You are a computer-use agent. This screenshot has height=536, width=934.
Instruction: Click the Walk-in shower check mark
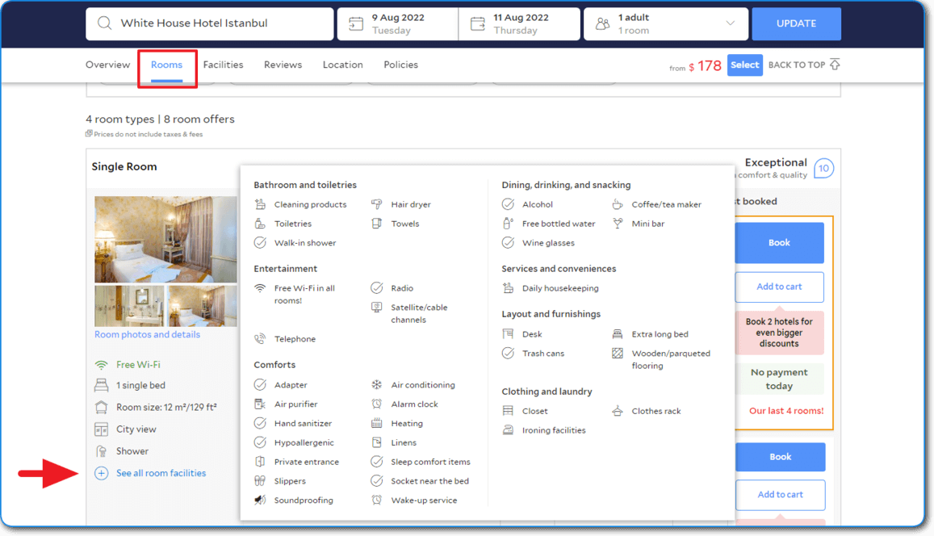click(260, 243)
